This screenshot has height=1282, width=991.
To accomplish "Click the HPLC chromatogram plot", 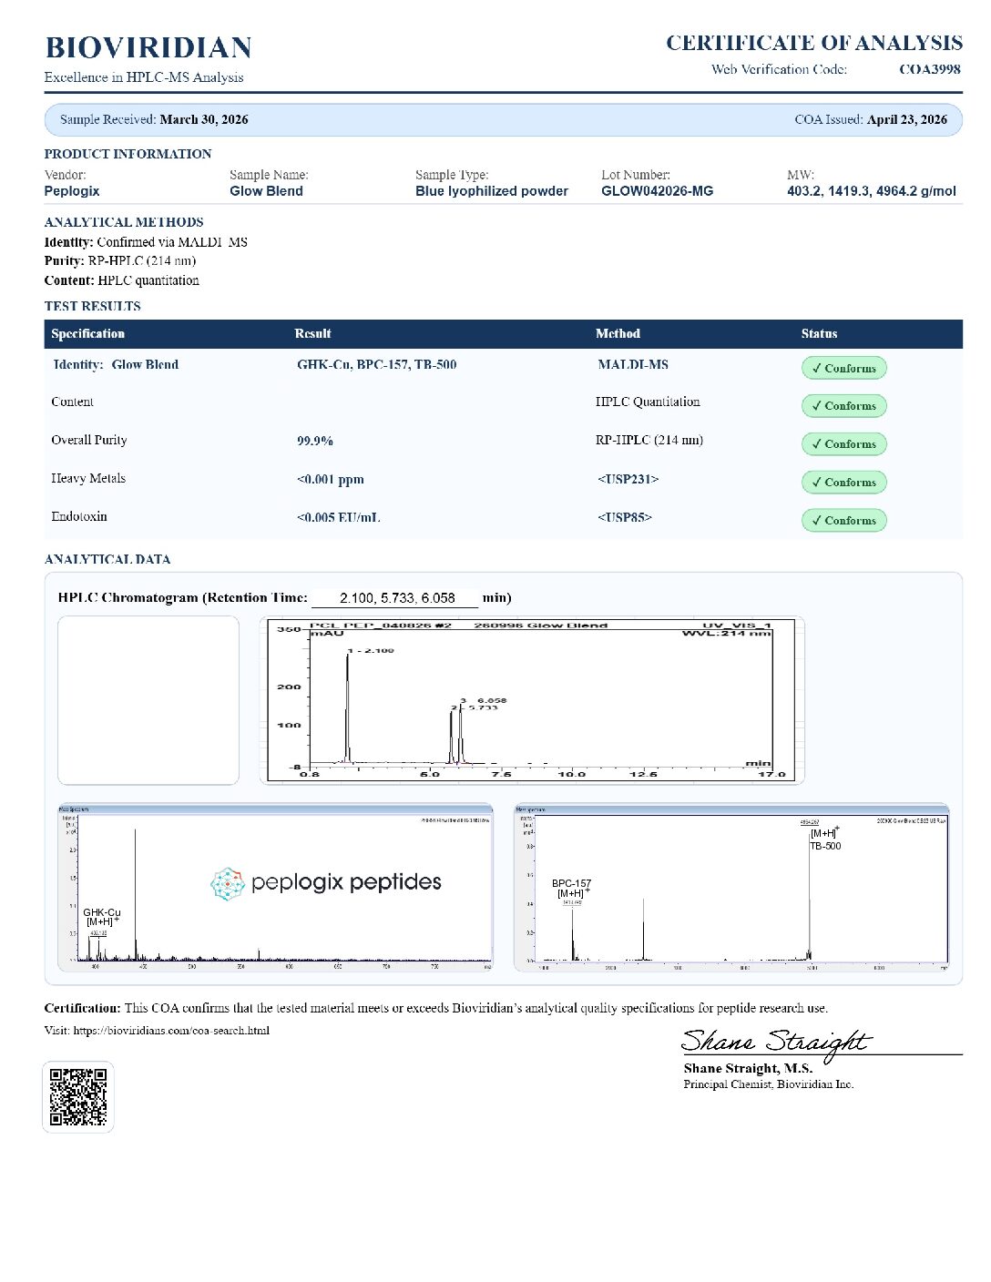I will (532, 700).
